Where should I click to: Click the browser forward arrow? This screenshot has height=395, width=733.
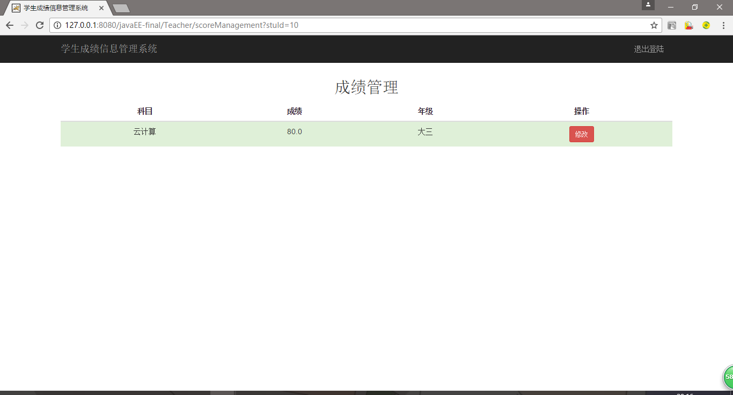(x=24, y=25)
